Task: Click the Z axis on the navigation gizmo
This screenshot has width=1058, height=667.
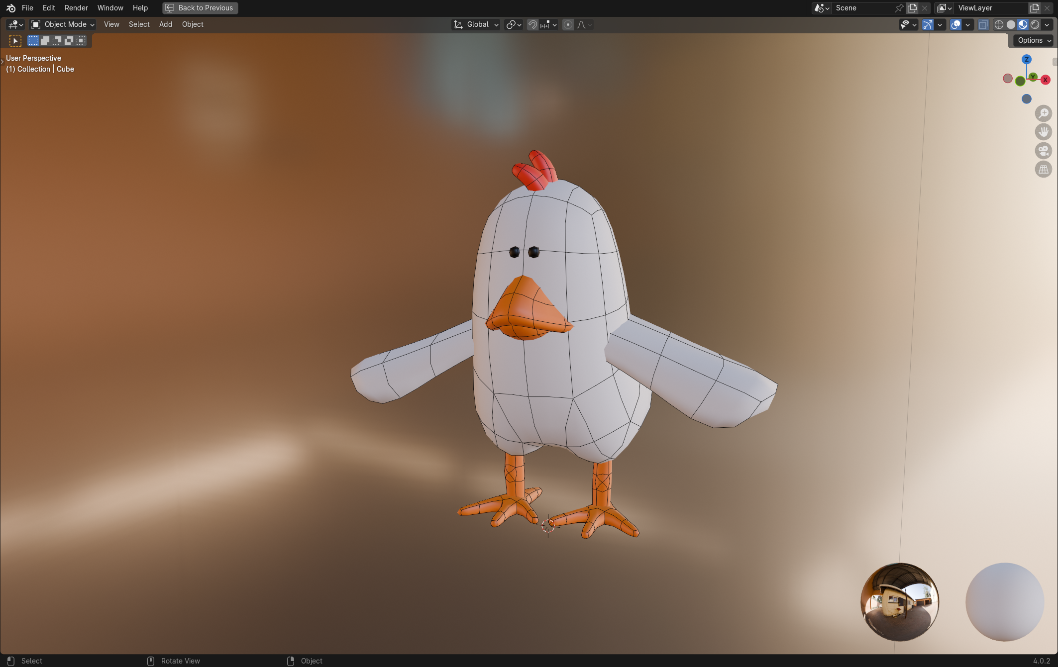Action: coord(1027,59)
